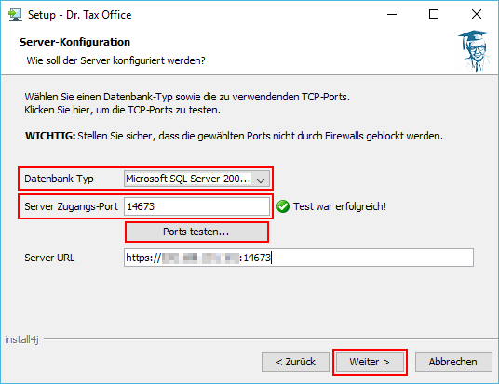Click the Server Zugangs-Port label
This screenshot has height=384, width=499.
71,206
